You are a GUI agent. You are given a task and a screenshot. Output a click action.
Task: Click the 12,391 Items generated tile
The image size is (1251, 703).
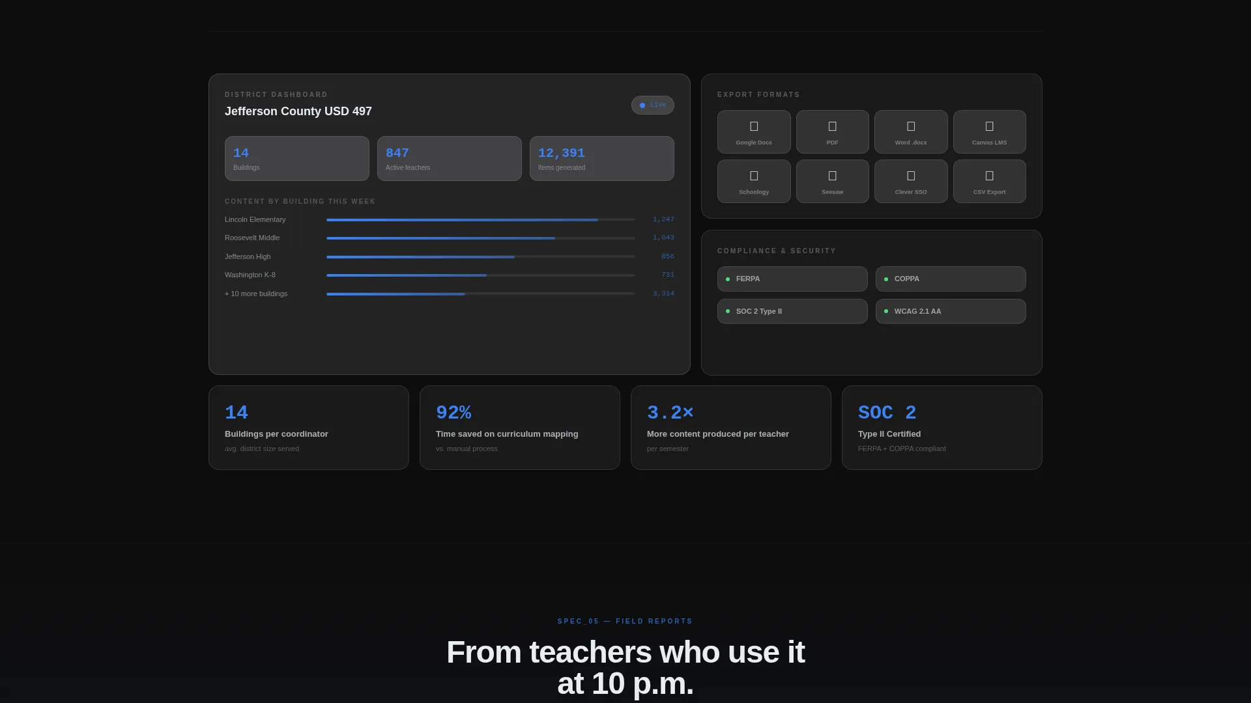602,158
